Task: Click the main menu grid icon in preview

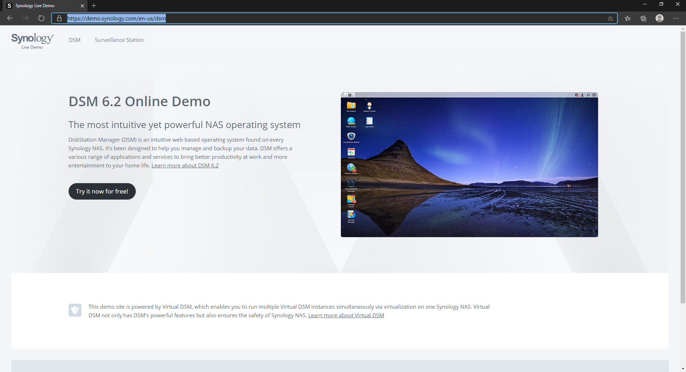Action: click(x=350, y=95)
